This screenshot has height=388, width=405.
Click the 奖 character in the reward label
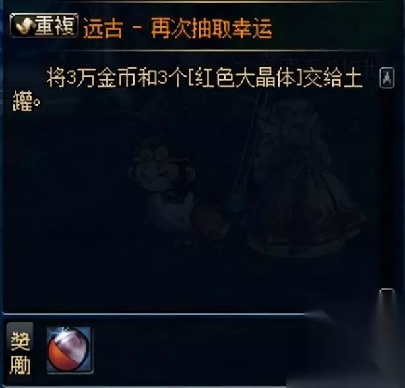coord(20,340)
